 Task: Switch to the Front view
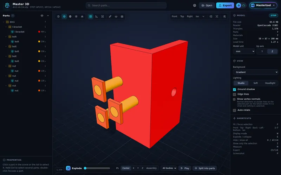[174, 16]
